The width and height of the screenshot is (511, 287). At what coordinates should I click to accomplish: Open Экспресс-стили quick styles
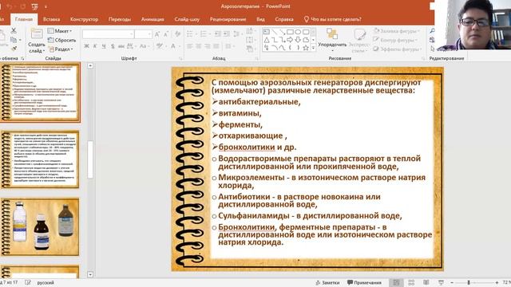coord(359,40)
